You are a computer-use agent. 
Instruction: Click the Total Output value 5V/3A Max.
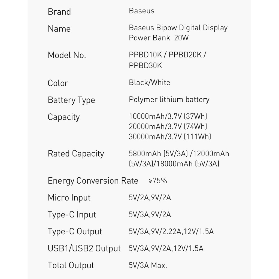(148, 265)
